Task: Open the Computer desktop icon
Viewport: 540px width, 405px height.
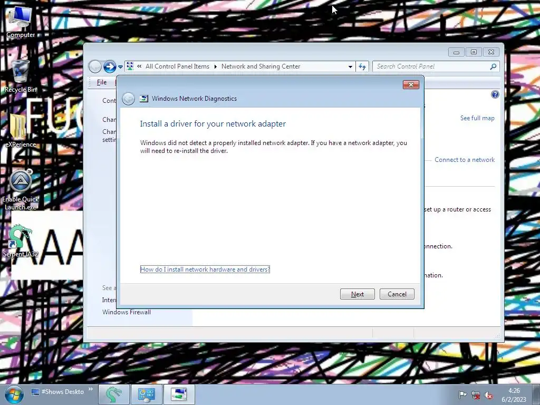Action: click(x=21, y=21)
